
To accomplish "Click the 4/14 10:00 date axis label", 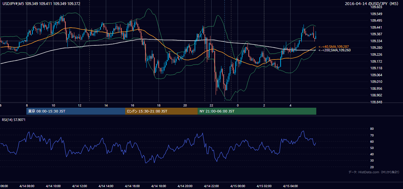I will 53,186.
